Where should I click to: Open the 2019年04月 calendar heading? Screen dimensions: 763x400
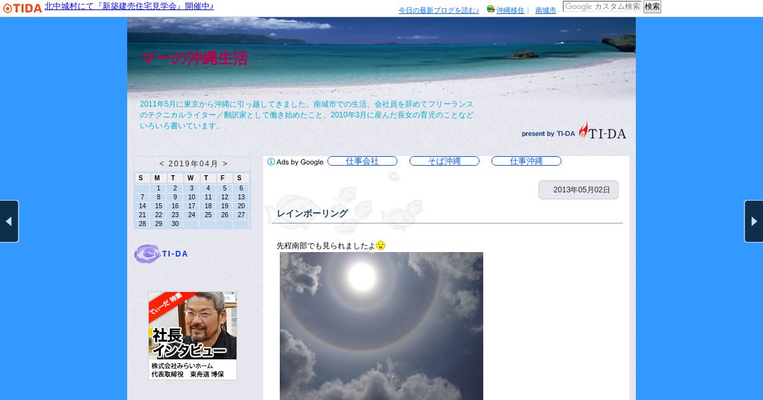coord(193,164)
